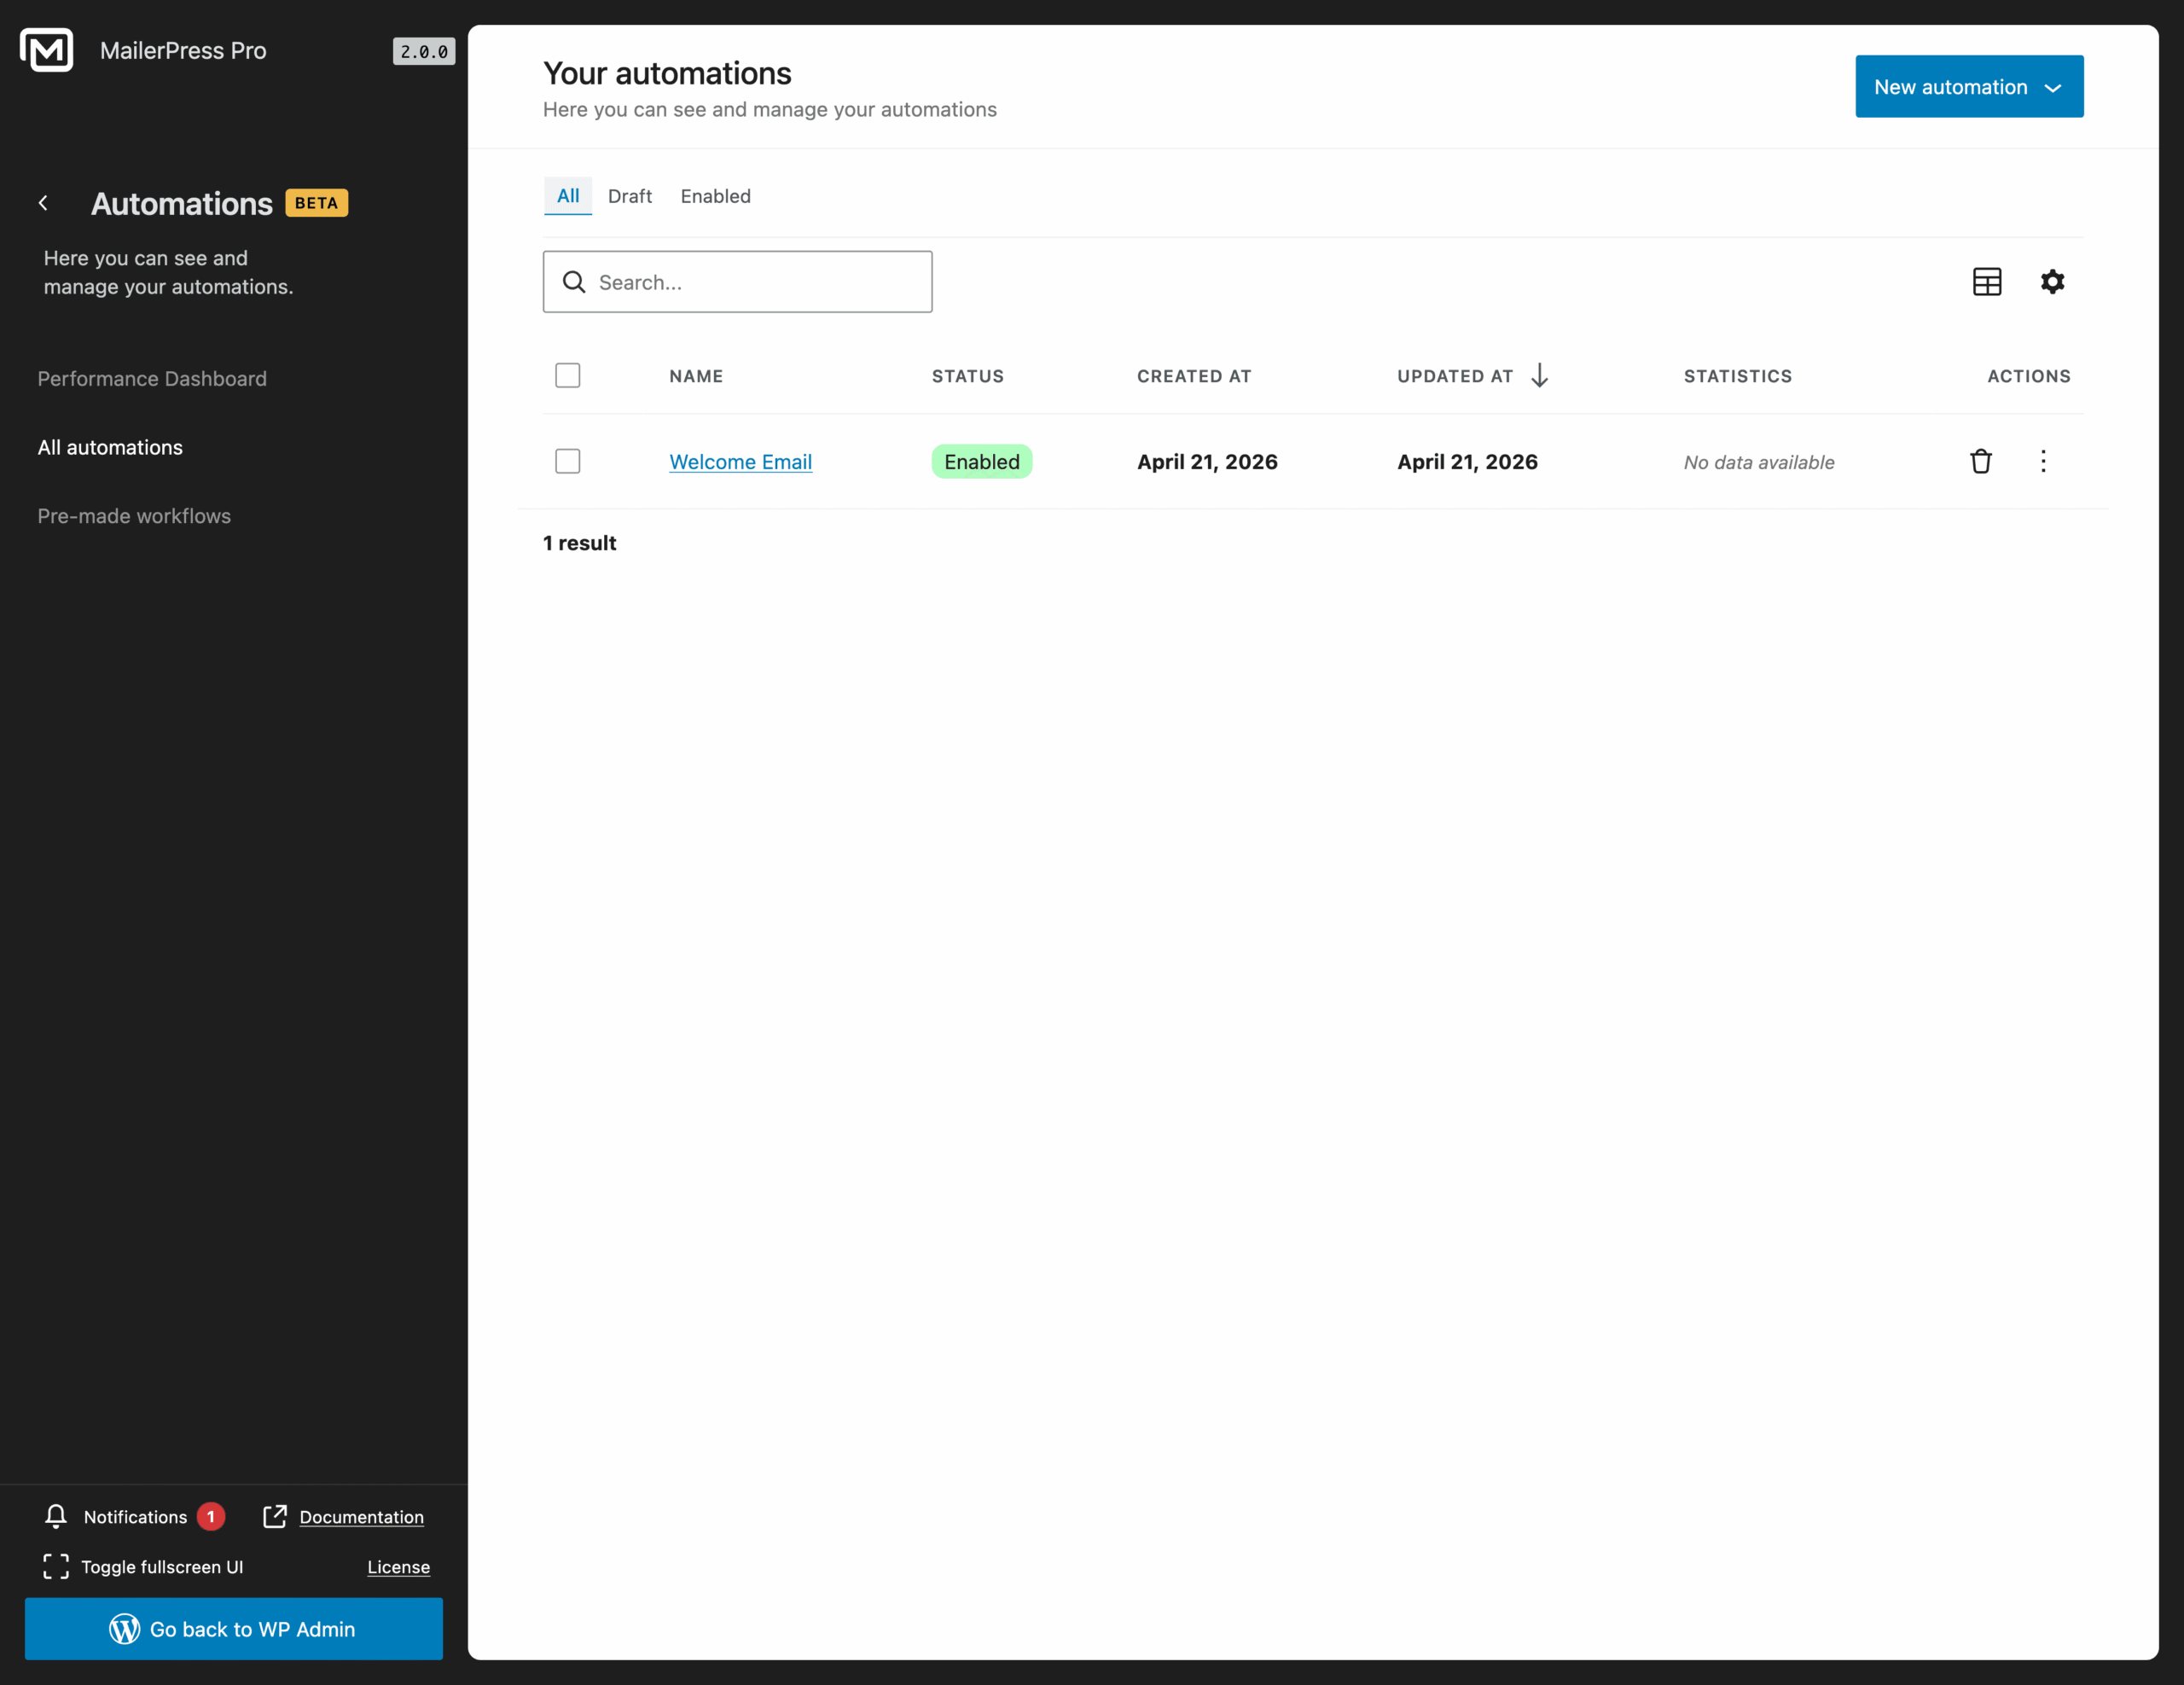This screenshot has height=1685, width=2184.
Task: Click the MailerPress Pro logo icon
Action: click(x=46, y=49)
